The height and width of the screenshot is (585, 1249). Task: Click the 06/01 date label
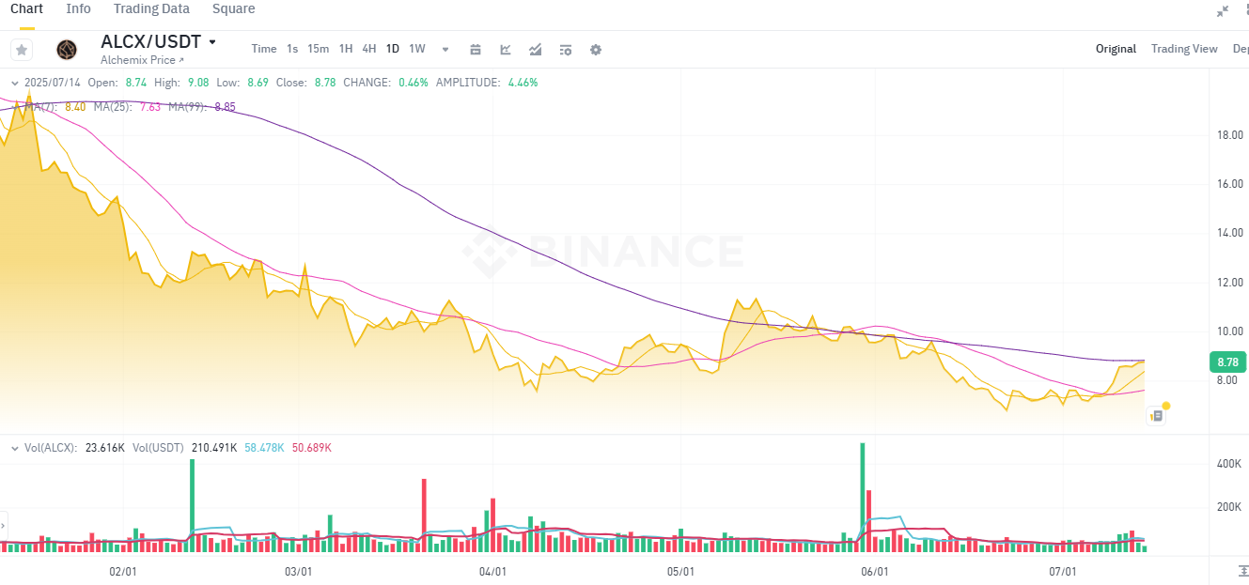(874, 571)
